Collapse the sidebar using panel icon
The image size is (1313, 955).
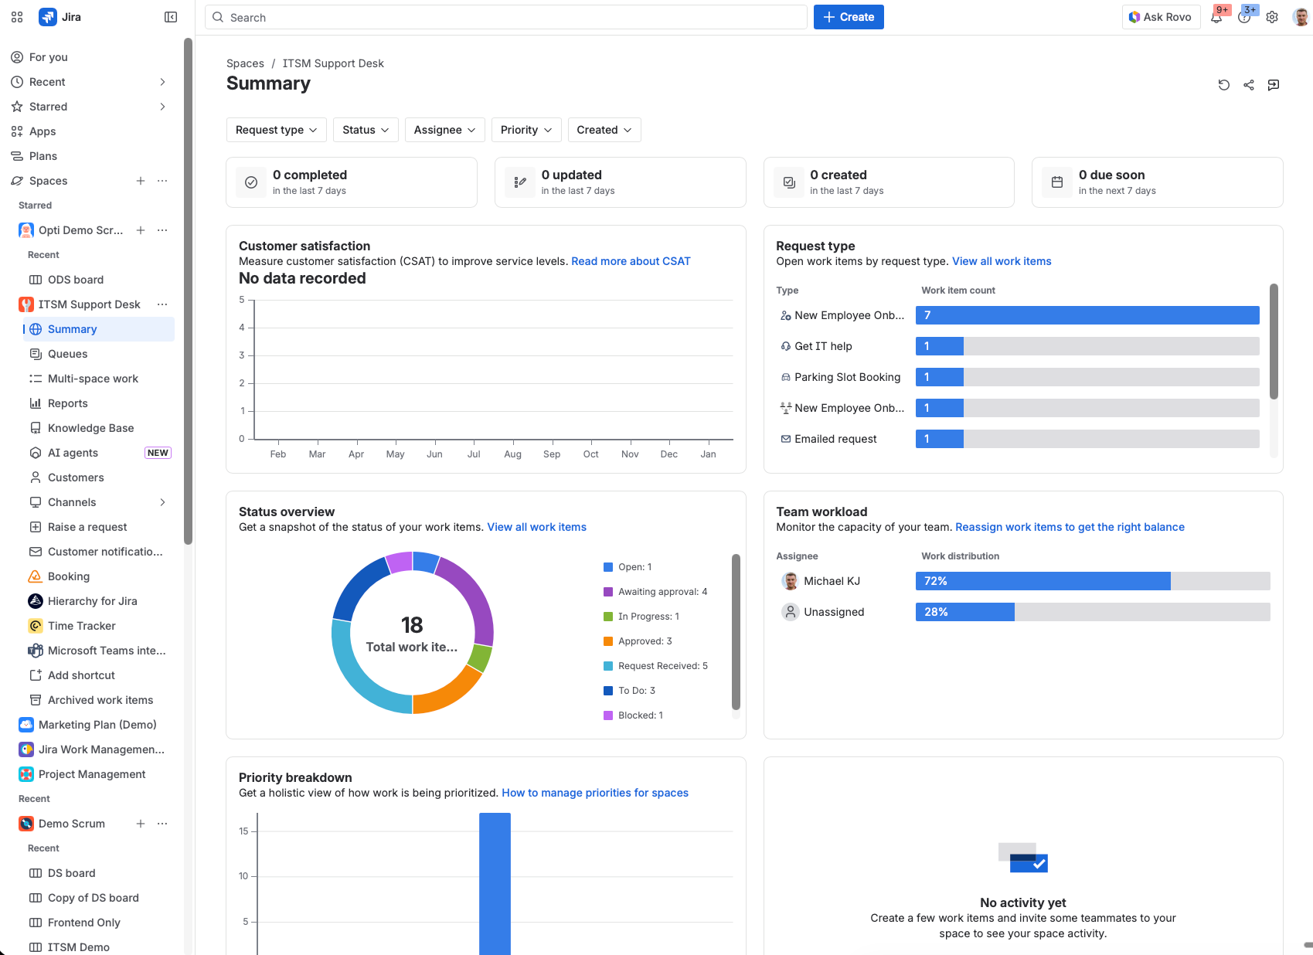[x=171, y=17]
